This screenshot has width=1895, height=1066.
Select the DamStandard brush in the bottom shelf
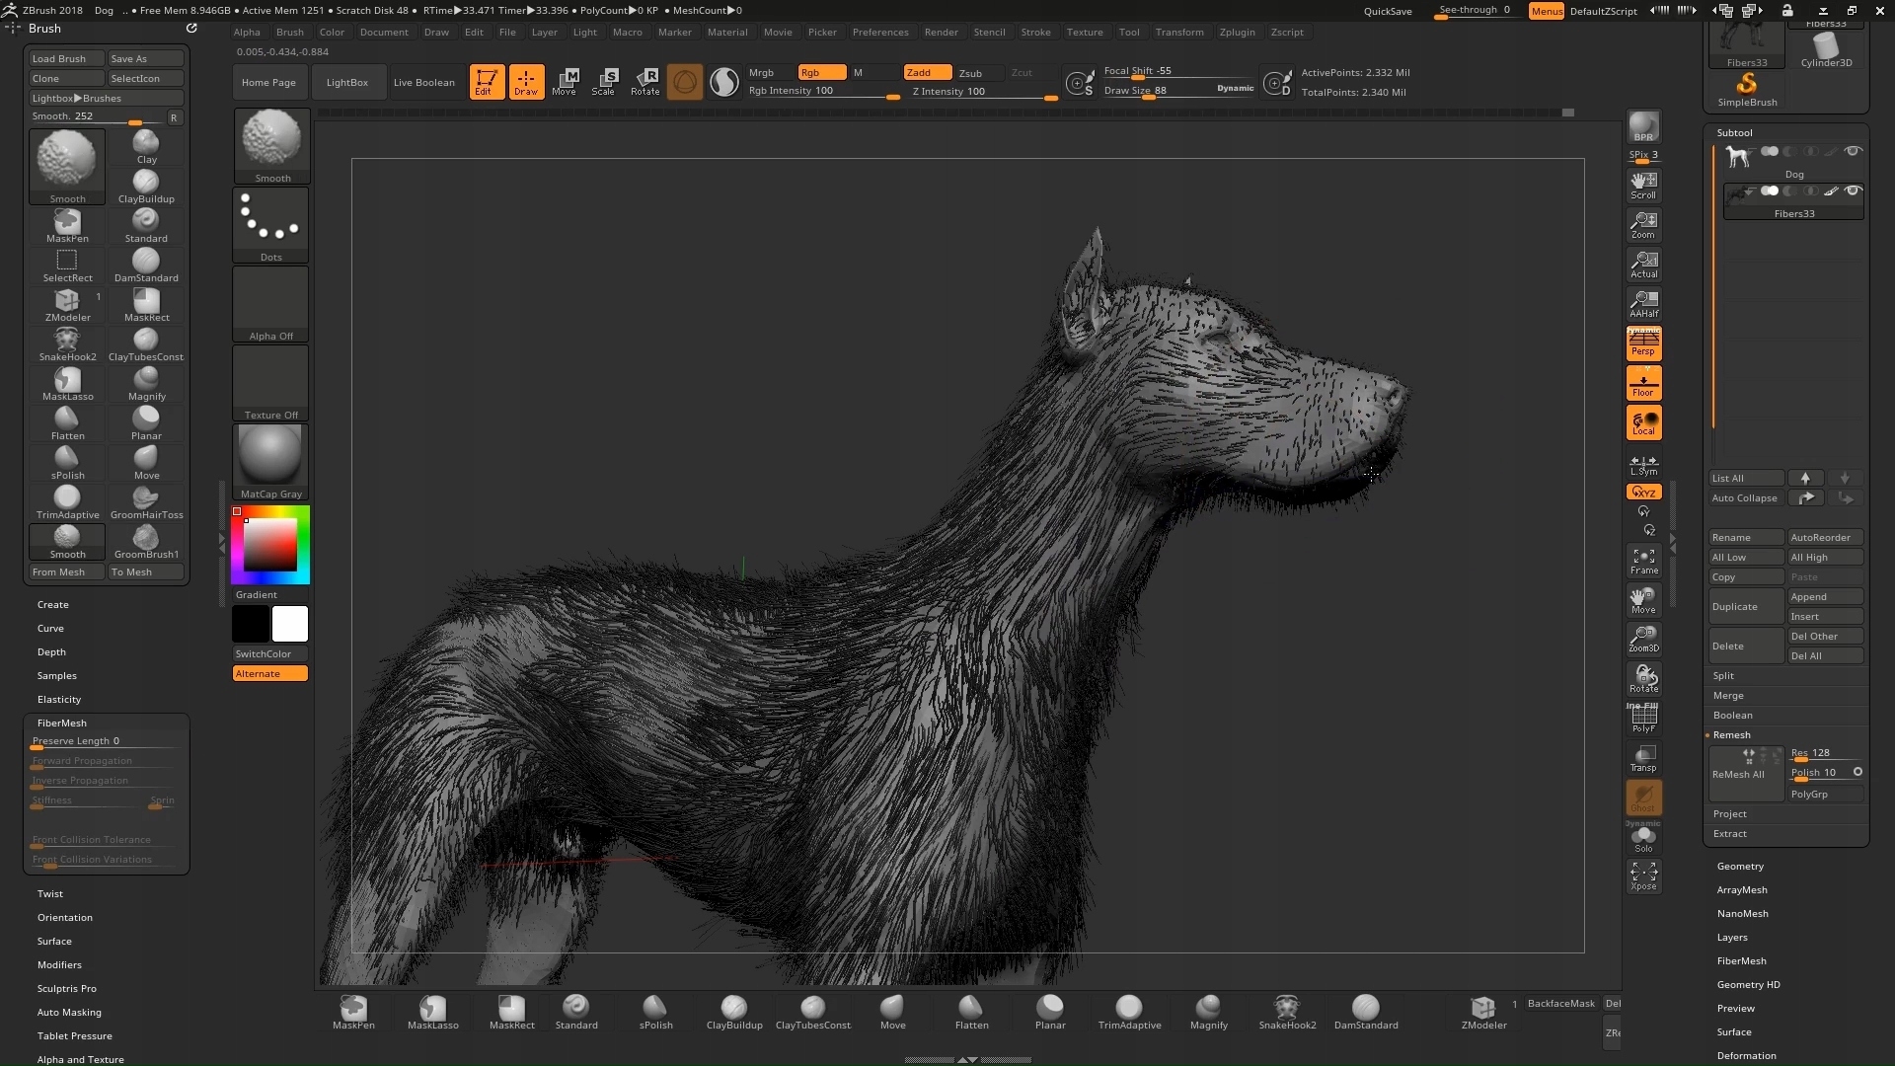pos(1365,1011)
